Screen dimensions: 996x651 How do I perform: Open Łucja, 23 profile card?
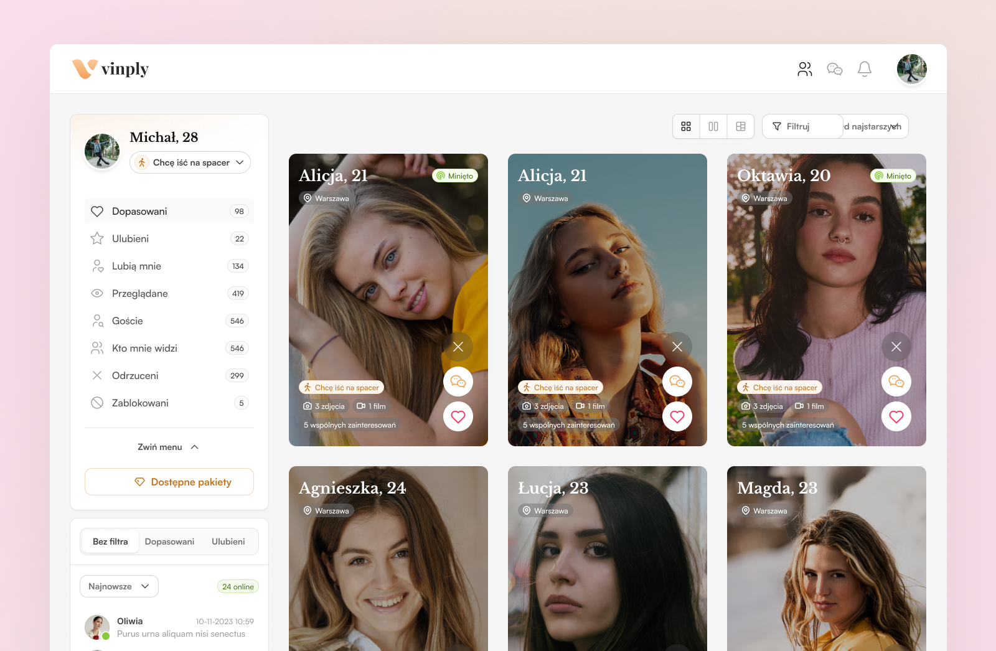point(608,558)
